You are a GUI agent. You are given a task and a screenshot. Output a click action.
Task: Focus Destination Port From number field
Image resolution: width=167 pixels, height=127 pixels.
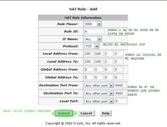(121, 85)
